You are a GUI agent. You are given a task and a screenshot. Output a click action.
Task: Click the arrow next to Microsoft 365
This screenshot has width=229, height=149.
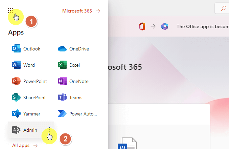coord(98,11)
